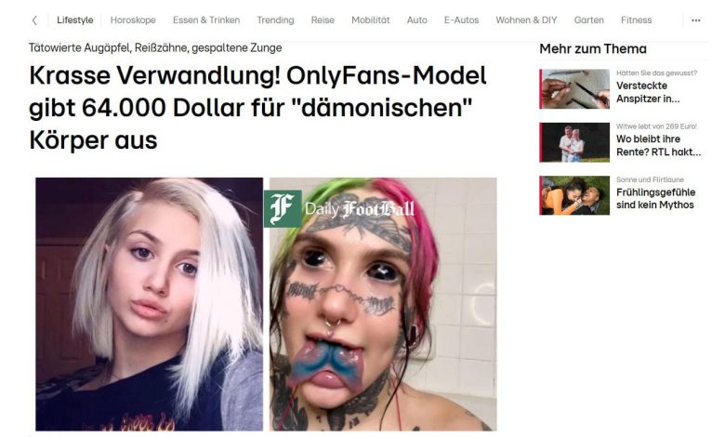Switch to the Trending tab
Image resolution: width=725 pixels, height=437 pixels.
[275, 20]
